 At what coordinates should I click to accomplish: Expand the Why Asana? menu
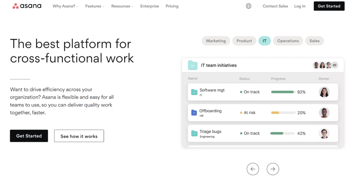65,6
